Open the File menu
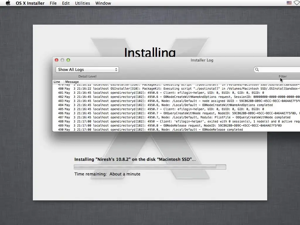 [53, 3]
